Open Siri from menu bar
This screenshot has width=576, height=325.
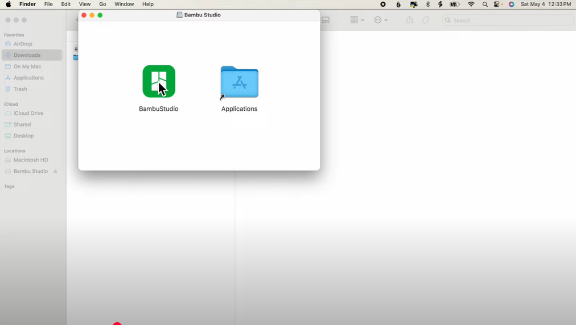[x=511, y=5]
